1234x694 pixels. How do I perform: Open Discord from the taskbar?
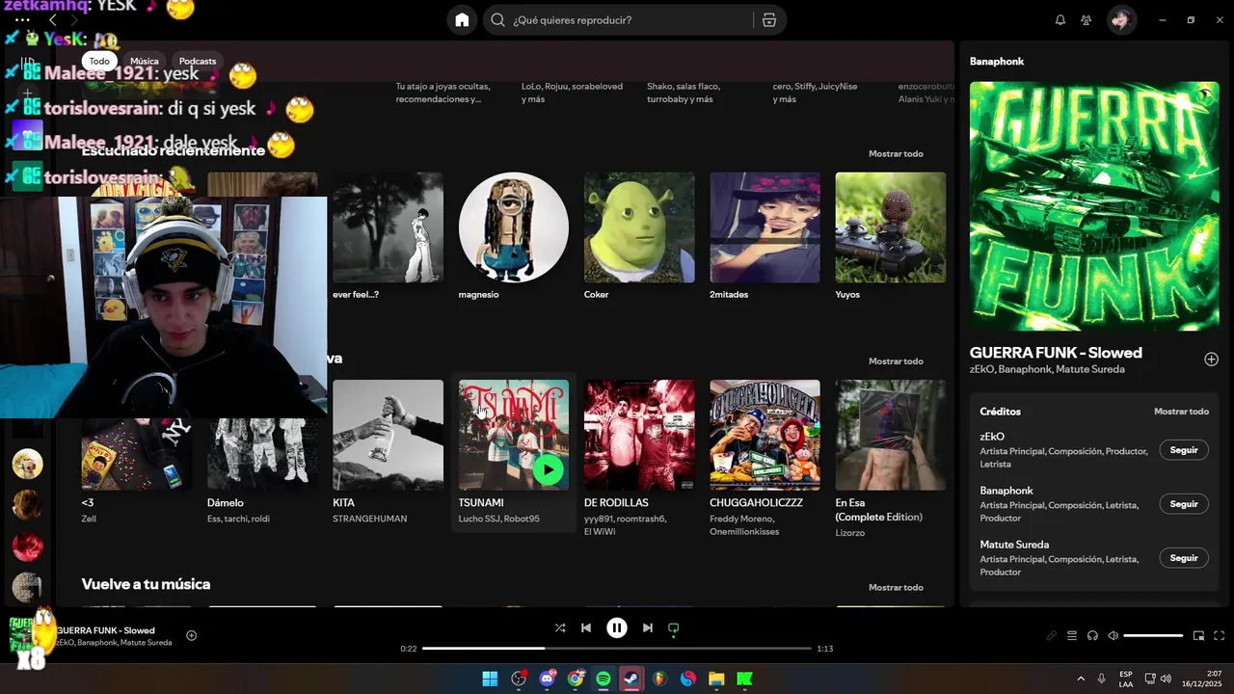pyautogui.click(x=548, y=679)
